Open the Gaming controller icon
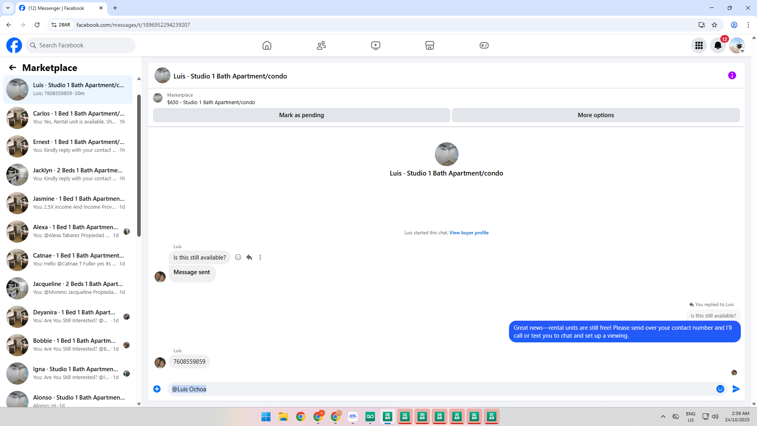 point(484,45)
